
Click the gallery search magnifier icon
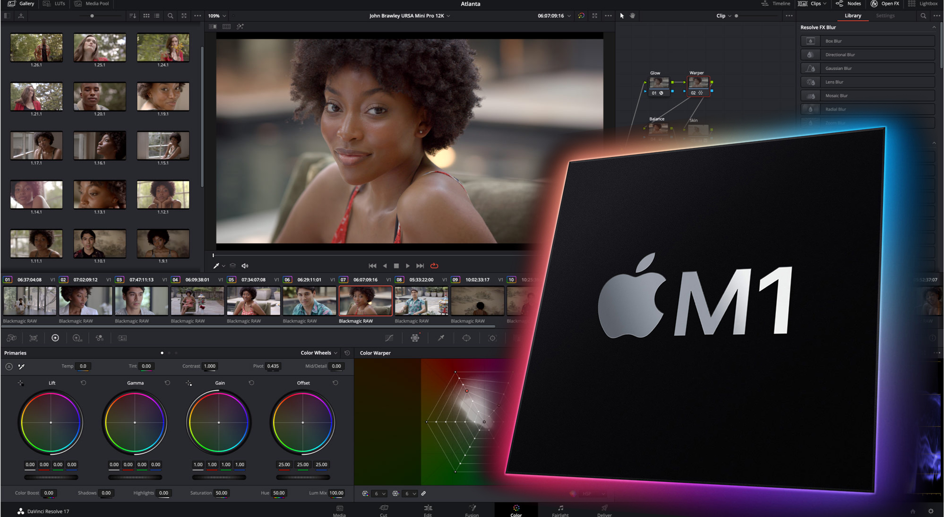(x=170, y=16)
